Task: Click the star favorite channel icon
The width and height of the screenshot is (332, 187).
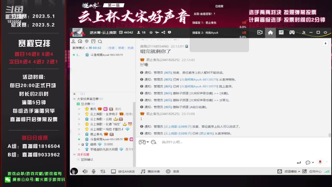Action: tap(151, 32)
